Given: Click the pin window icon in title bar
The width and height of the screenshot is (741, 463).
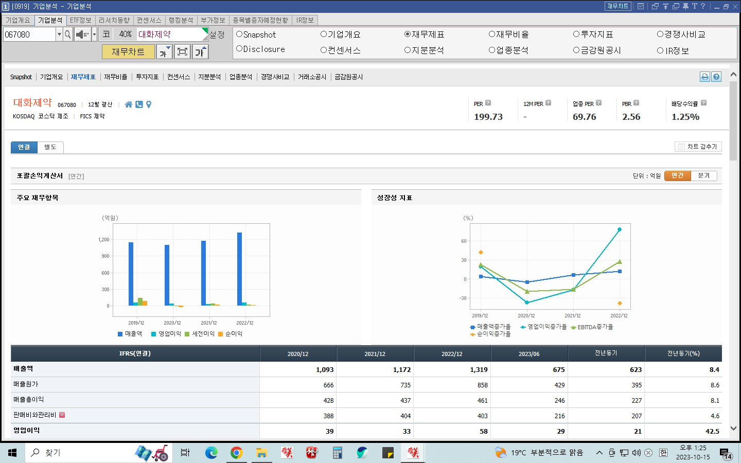Looking at the screenshot, I should (685, 6).
